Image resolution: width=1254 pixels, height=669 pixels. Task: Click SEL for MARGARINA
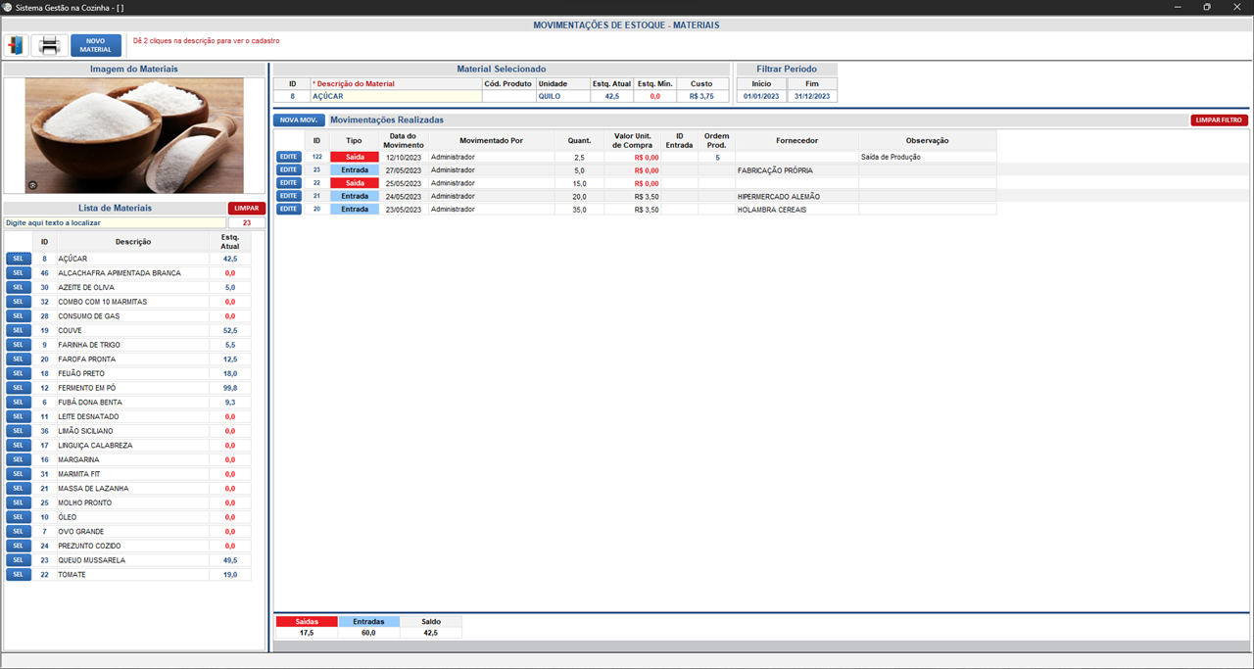pos(19,459)
